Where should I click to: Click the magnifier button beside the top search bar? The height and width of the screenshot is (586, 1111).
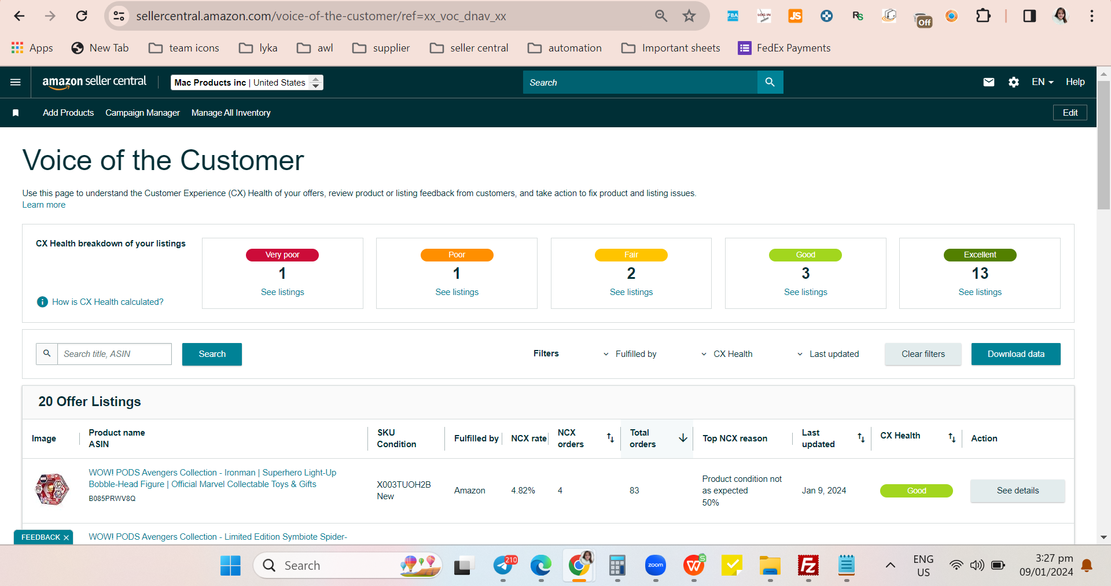tap(770, 82)
